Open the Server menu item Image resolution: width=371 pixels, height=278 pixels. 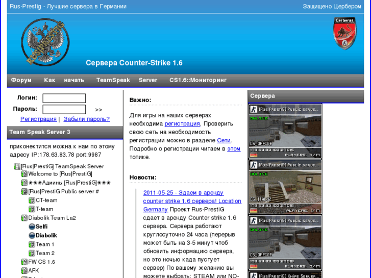coord(148,80)
